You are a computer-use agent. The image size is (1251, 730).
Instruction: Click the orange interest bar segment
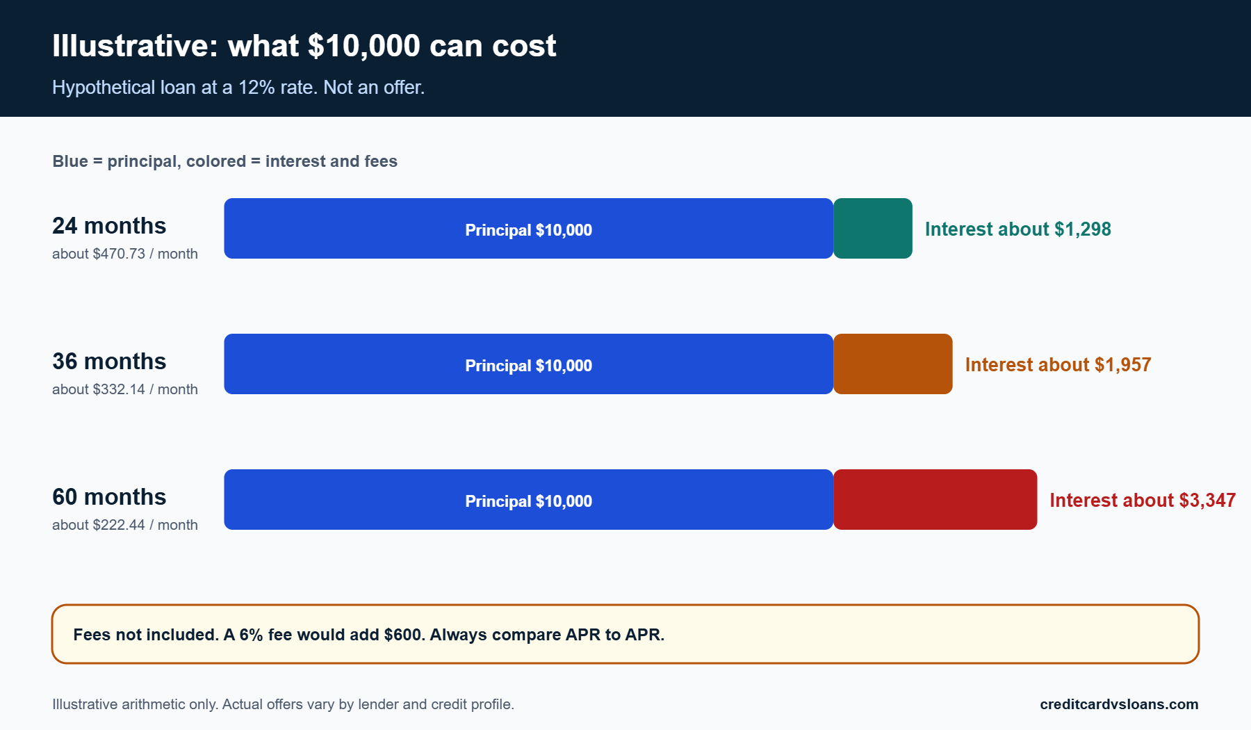click(893, 364)
